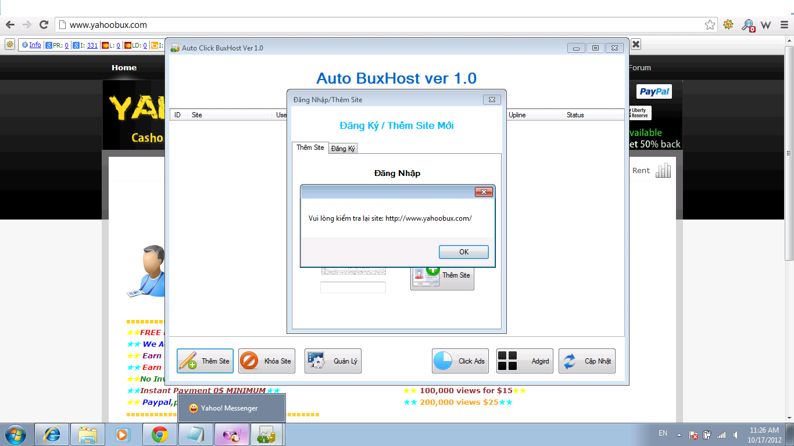Click the Click Ads pie icon button
Viewport: 794px width, 446px height.
point(460,361)
